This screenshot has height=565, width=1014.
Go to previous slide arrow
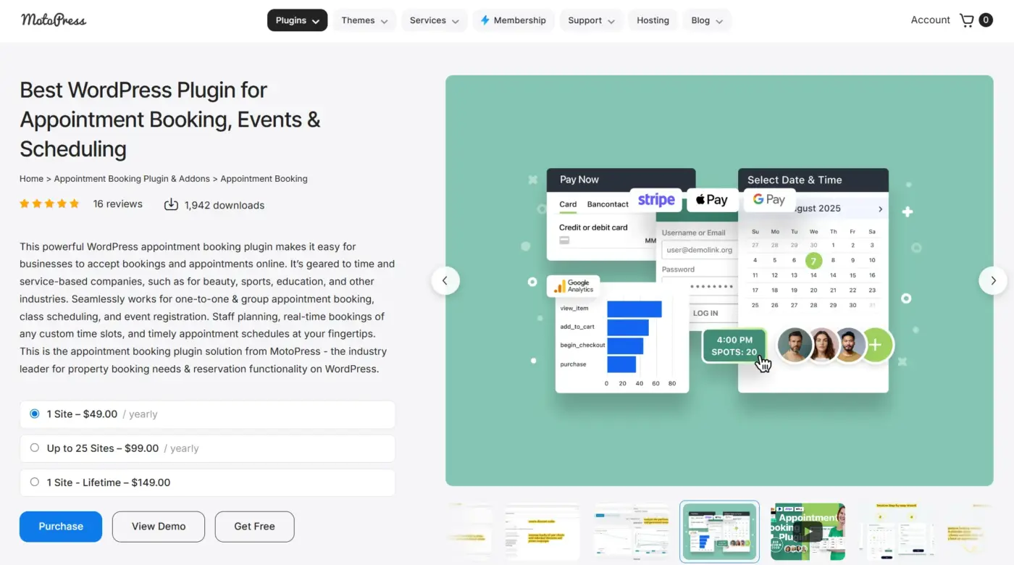445,280
